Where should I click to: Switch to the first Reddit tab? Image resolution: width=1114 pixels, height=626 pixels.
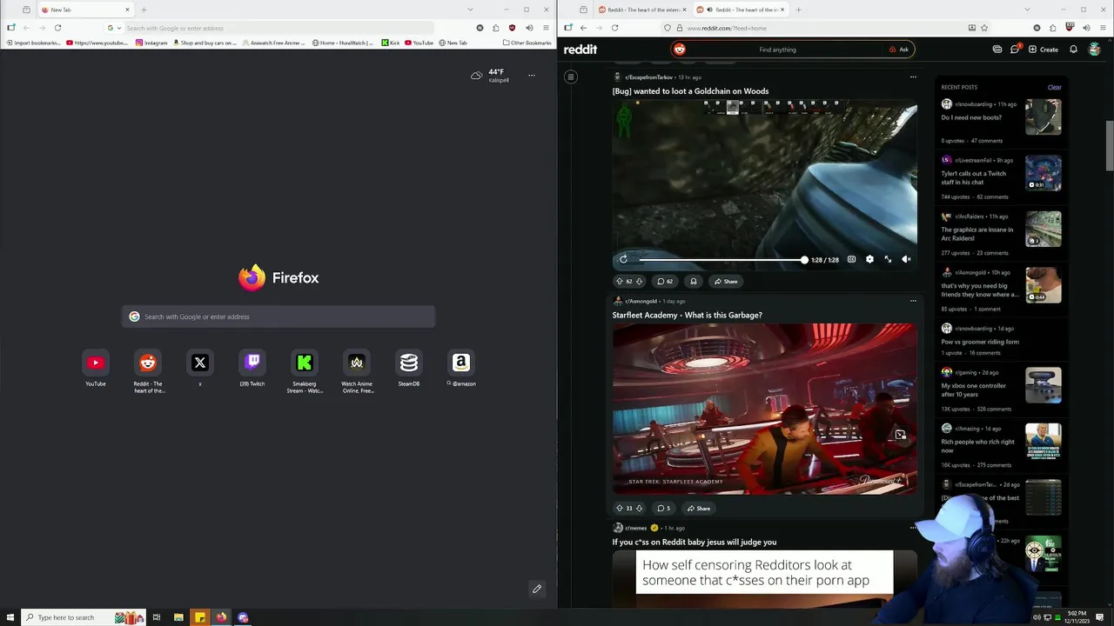643,10
